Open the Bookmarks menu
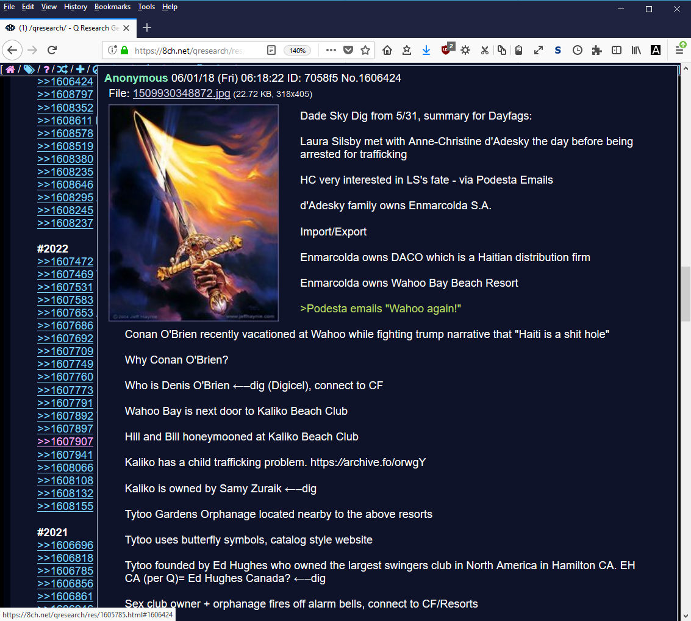Screen dimensions: 691x621 click(112, 7)
